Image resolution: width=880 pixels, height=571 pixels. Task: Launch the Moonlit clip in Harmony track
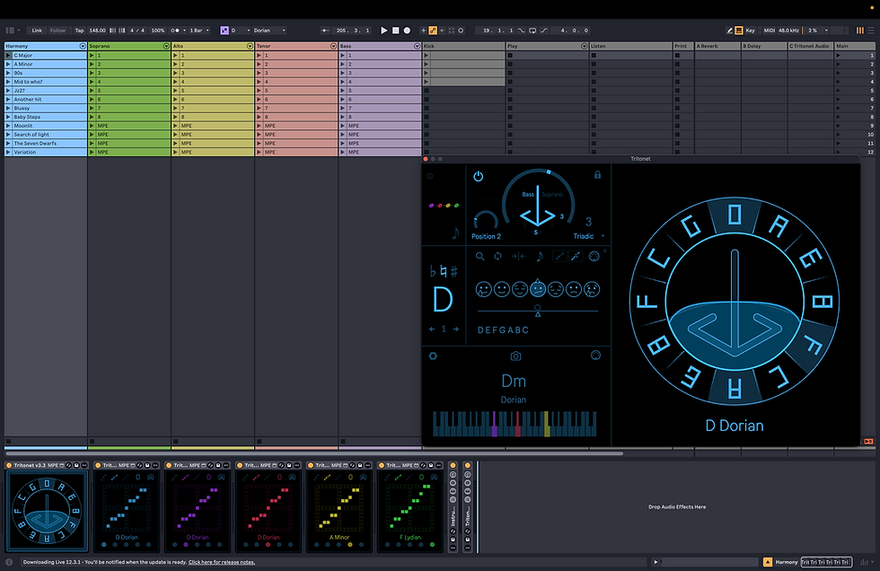point(9,126)
